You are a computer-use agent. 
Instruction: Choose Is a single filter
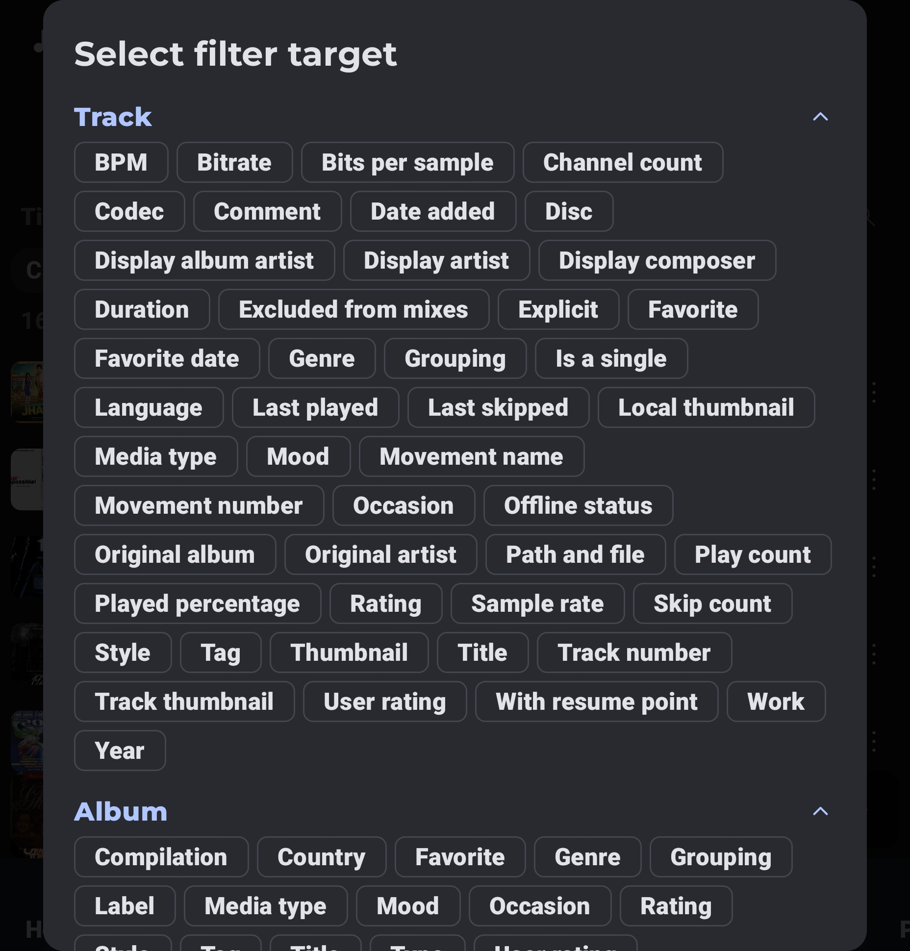pos(611,358)
